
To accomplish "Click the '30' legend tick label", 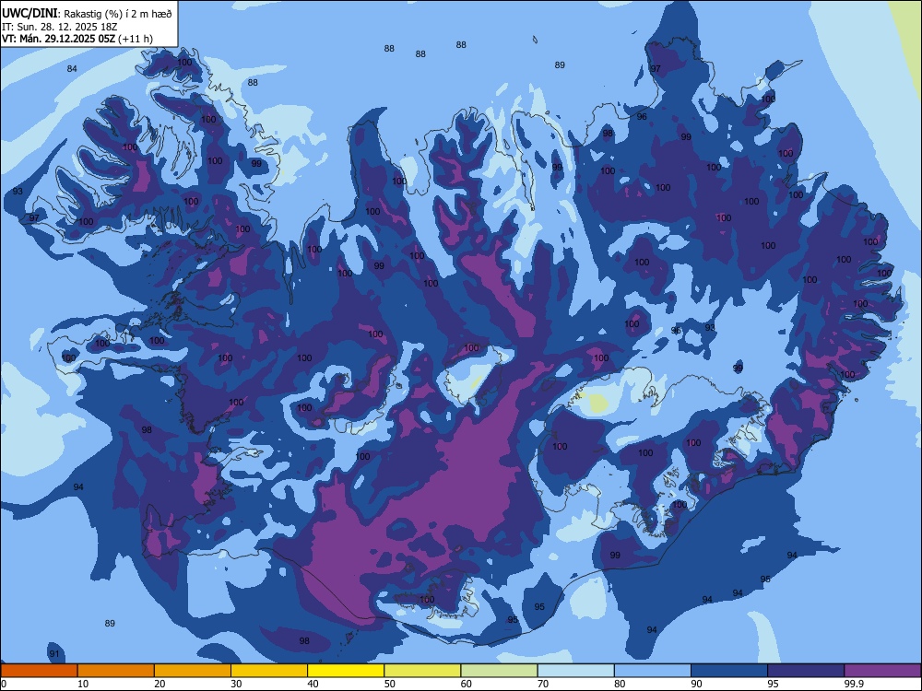I will click(x=236, y=684).
